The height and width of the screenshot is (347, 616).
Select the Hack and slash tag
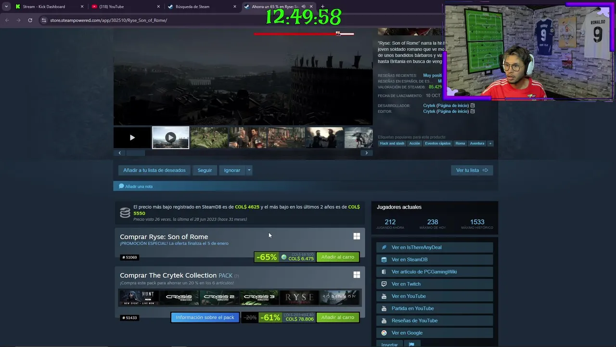(x=392, y=143)
